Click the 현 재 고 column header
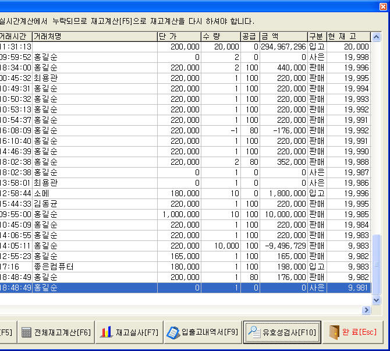The height and width of the screenshot is (351, 390). [349, 37]
